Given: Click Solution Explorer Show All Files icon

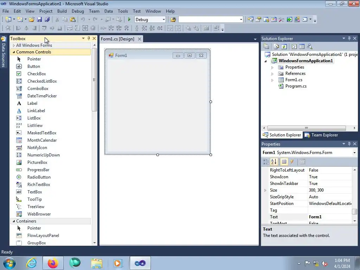Looking at the screenshot, I should point(276,47).
